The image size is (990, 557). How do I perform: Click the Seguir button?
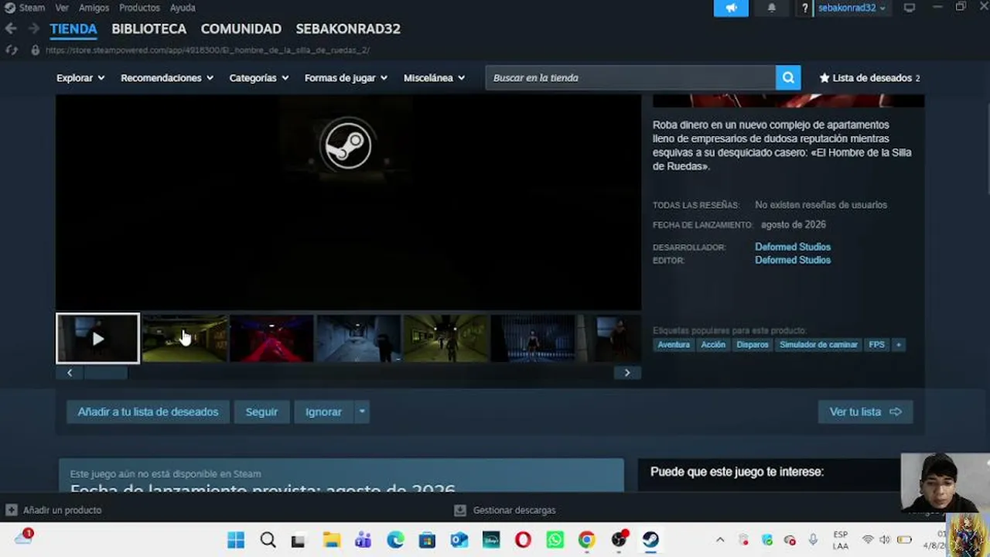tap(261, 412)
